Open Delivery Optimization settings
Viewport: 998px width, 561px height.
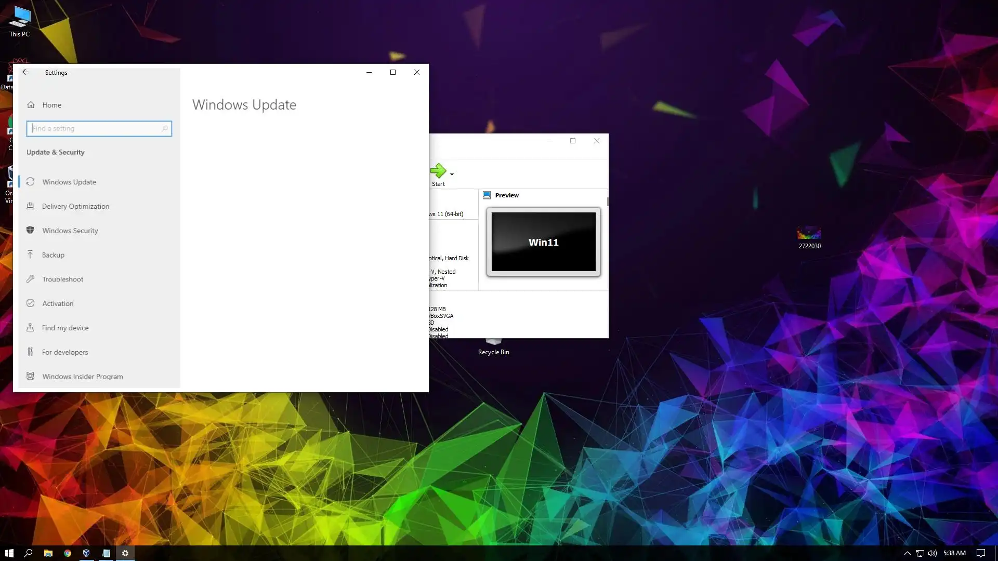[75, 206]
